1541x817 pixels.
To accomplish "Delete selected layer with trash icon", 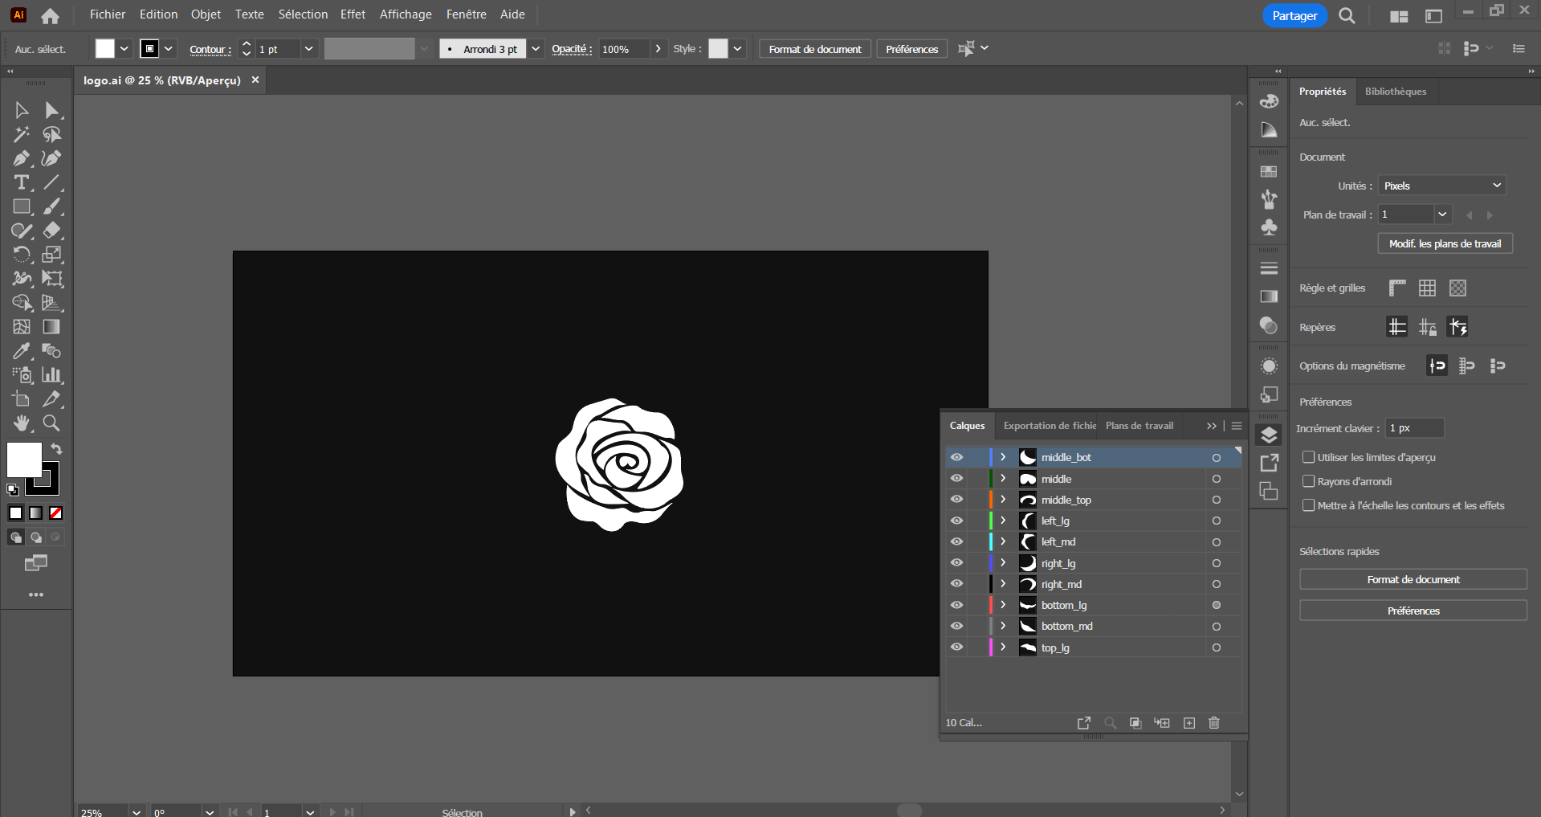I will [1214, 723].
